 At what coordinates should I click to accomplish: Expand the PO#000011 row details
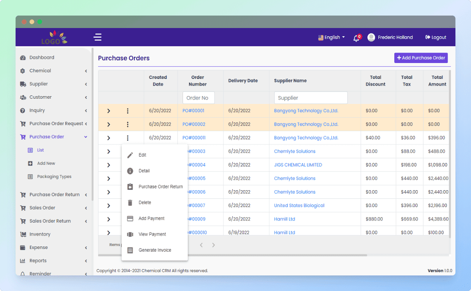109,138
